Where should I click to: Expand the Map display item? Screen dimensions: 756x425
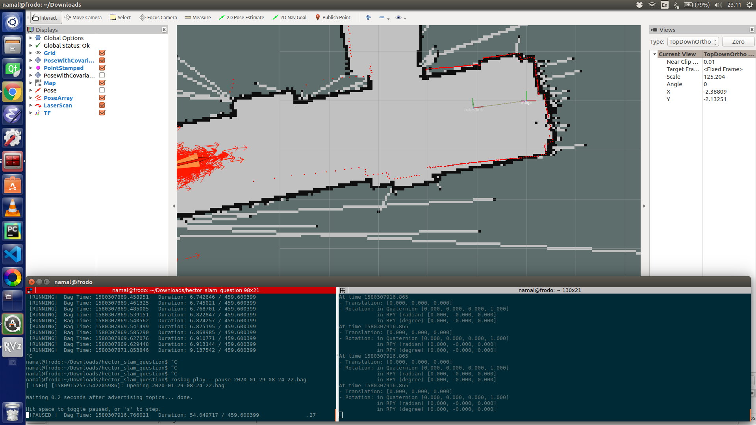31,83
